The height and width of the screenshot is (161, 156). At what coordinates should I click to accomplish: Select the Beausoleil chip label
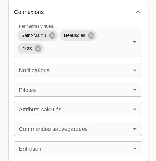75,35
